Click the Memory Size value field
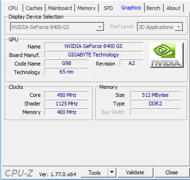This screenshot has width=190, height=180. tap(155, 95)
